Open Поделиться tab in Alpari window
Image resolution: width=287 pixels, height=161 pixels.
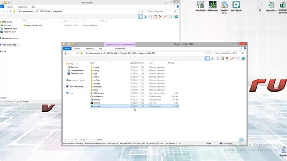pos(89,49)
